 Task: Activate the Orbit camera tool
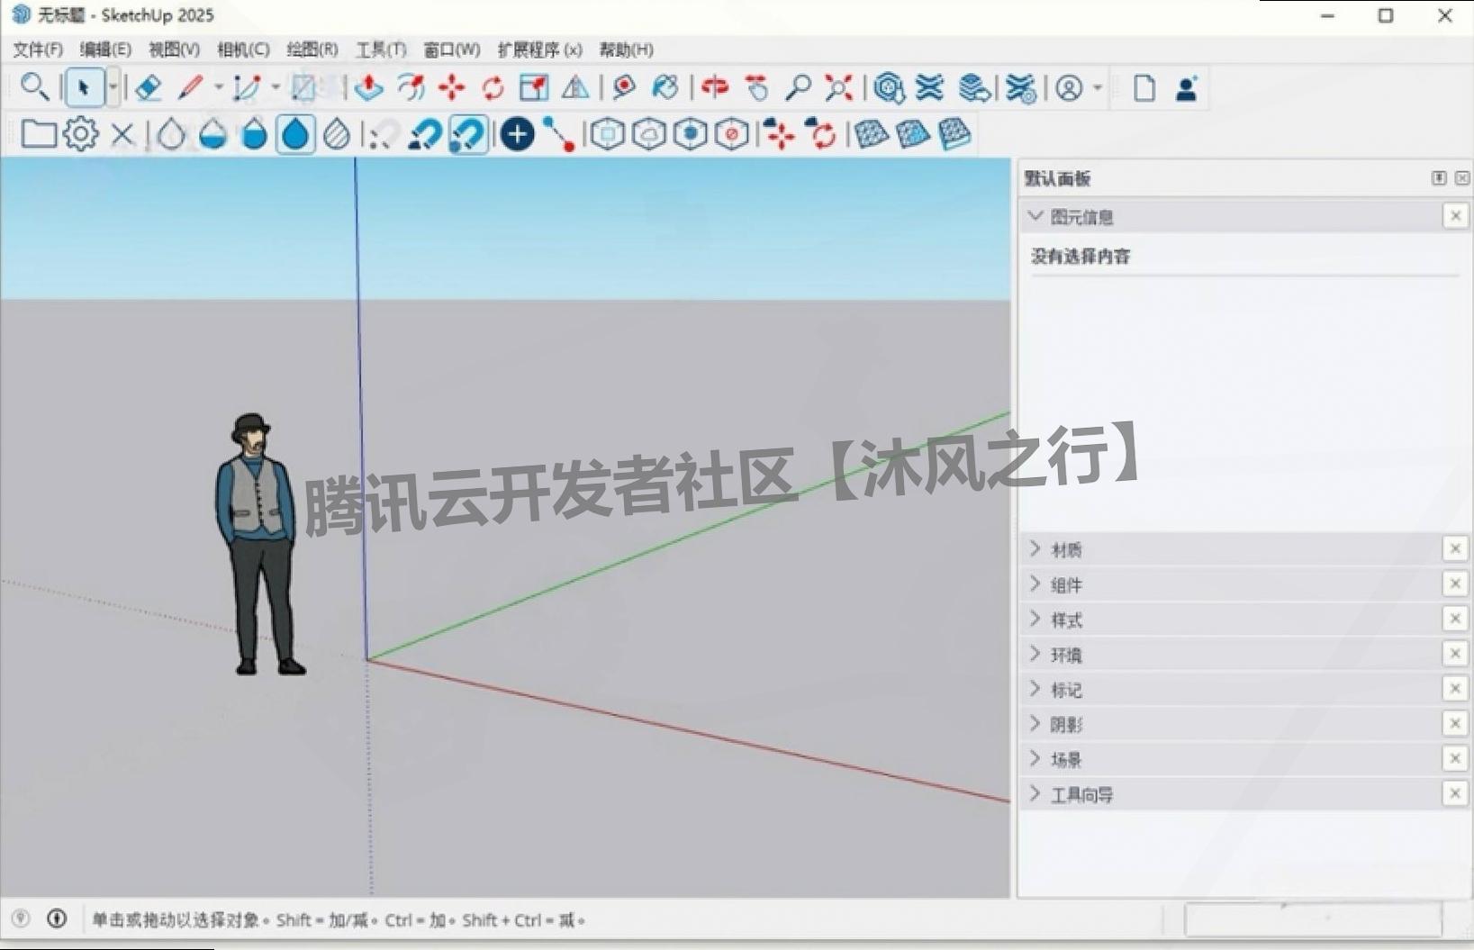715,88
